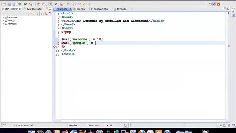Select the LearnPHP project

[13, 17]
